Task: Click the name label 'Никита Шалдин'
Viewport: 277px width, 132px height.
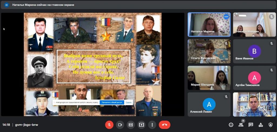Action: pyautogui.click(x=248, y=31)
